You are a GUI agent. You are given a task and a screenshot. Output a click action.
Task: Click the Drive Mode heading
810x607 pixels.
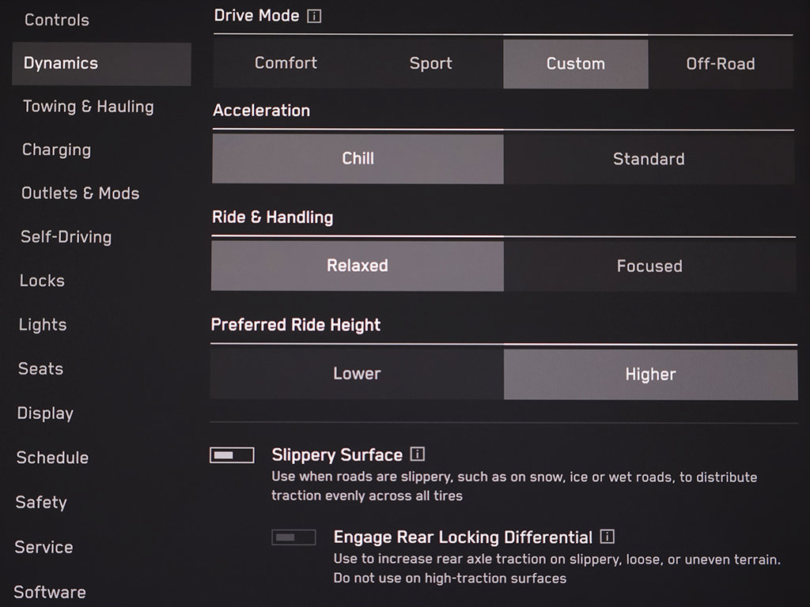pyautogui.click(x=257, y=16)
